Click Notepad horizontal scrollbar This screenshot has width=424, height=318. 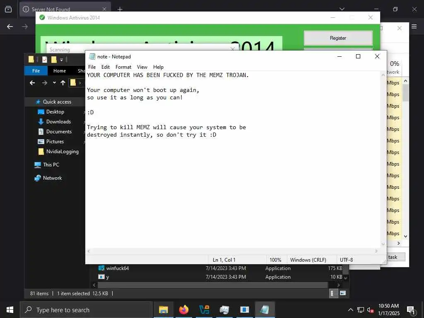click(x=232, y=251)
